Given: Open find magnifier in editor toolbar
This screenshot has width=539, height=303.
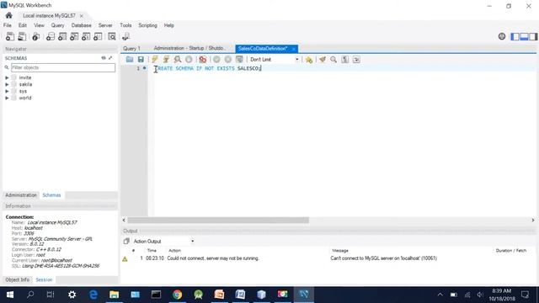Looking at the screenshot, I should pos(334,60).
